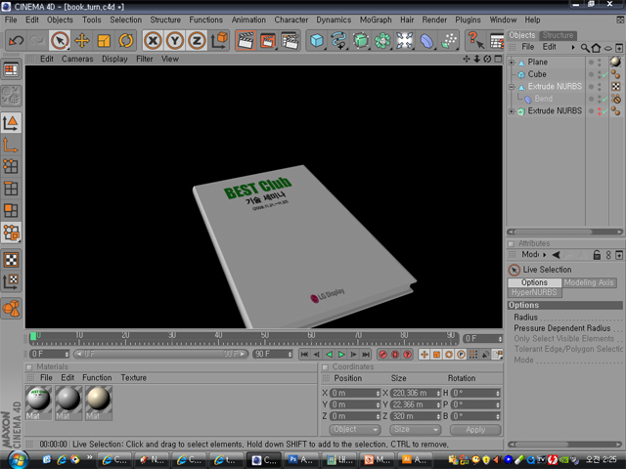Collapse the first Extrude NURBS object
The height and width of the screenshot is (469, 626).
click(x=512, y=87)
